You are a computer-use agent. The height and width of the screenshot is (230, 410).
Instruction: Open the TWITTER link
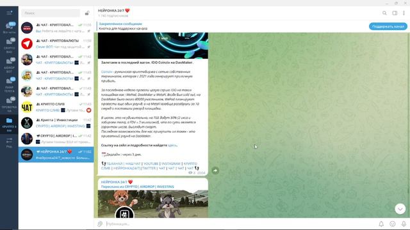149,168
